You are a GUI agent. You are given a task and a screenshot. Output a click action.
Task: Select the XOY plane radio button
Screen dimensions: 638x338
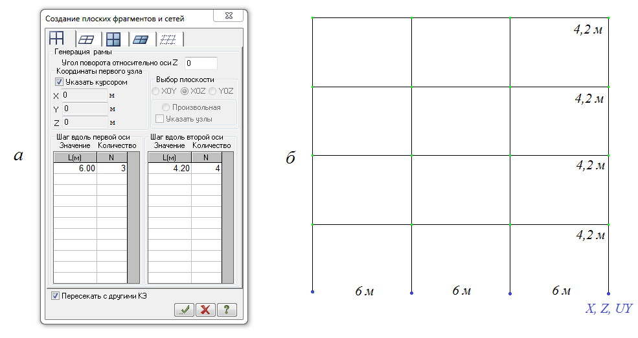155,91
